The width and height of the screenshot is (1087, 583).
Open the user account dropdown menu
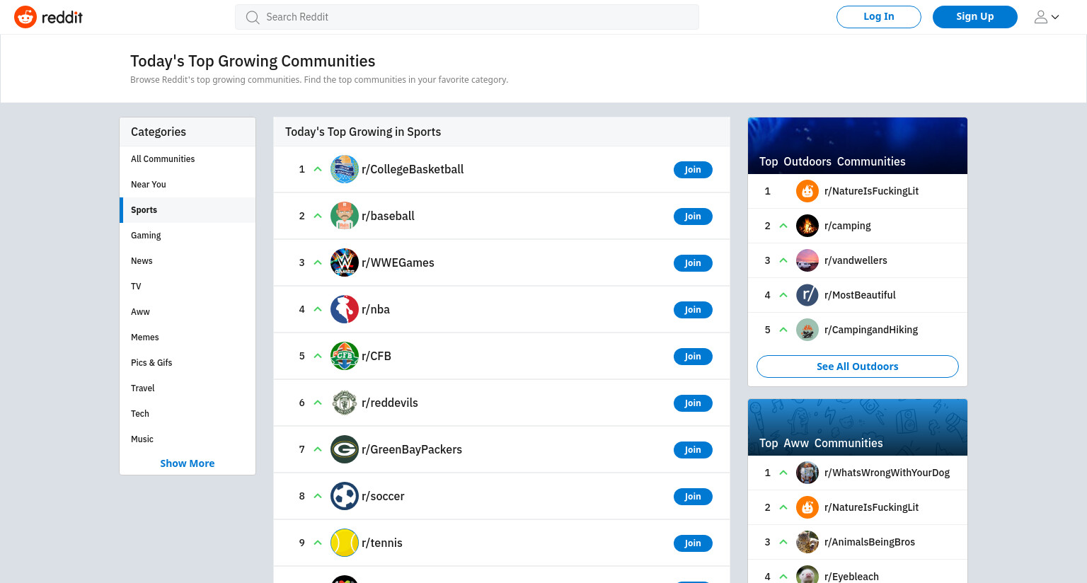tap(1047, 17)
